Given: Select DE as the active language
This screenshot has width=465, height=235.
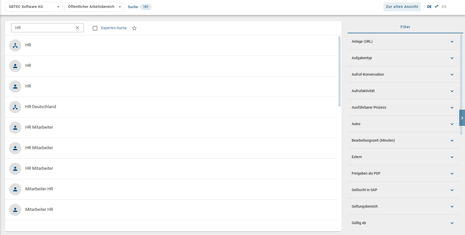Looking at the screenshot, I should tap(429, 6).
